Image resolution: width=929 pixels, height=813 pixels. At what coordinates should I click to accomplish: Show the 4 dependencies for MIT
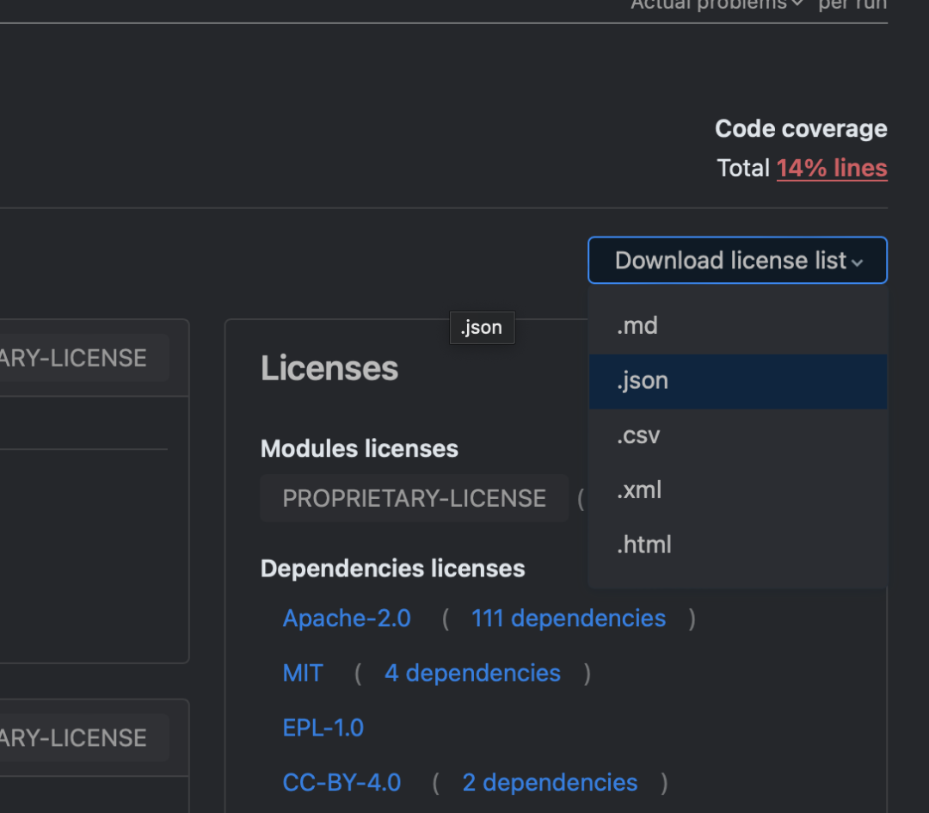[x=472, y=673]
